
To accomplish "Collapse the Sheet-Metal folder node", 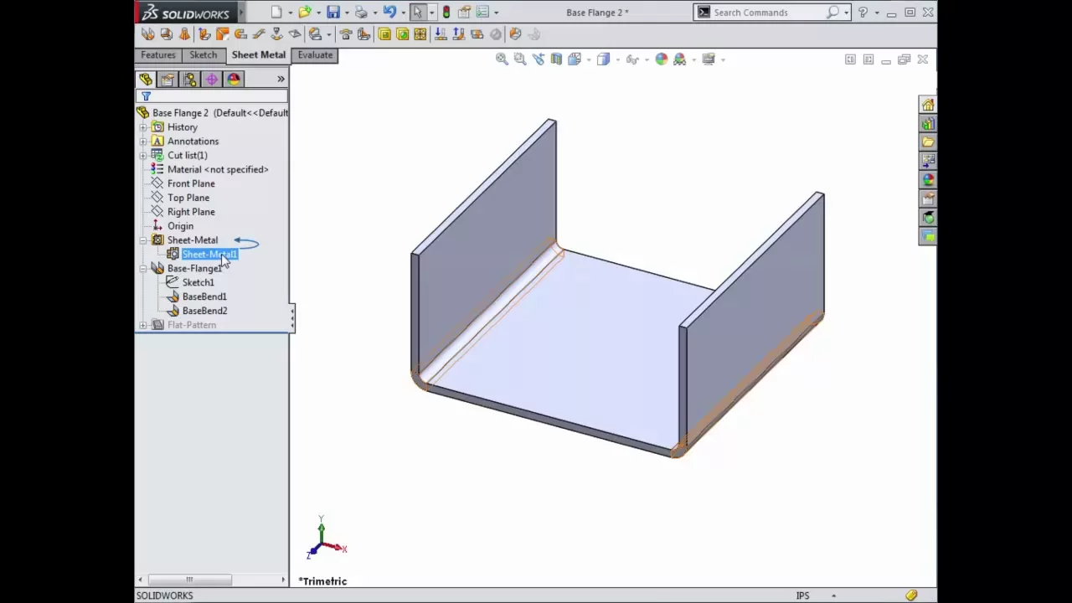I will pos(143,240).
